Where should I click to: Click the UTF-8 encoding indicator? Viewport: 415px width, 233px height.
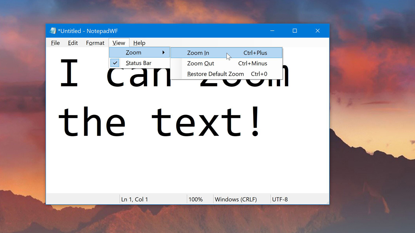280,199
